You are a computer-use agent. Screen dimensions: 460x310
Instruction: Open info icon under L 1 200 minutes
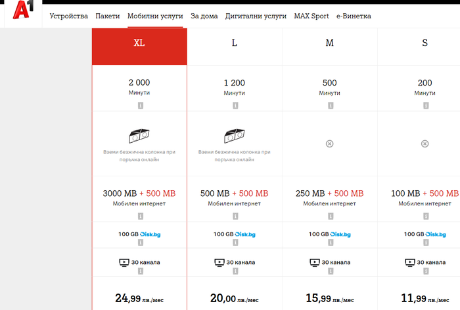pyautogui.click(x=235, y=105)
